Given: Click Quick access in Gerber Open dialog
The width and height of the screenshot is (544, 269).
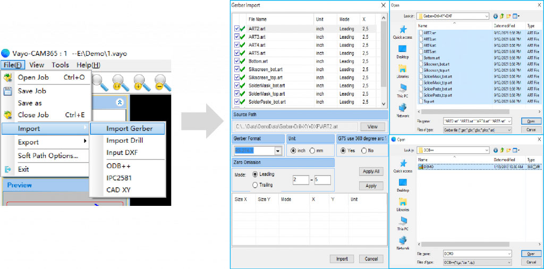Looking at the screenshot, I should [402, 32].
